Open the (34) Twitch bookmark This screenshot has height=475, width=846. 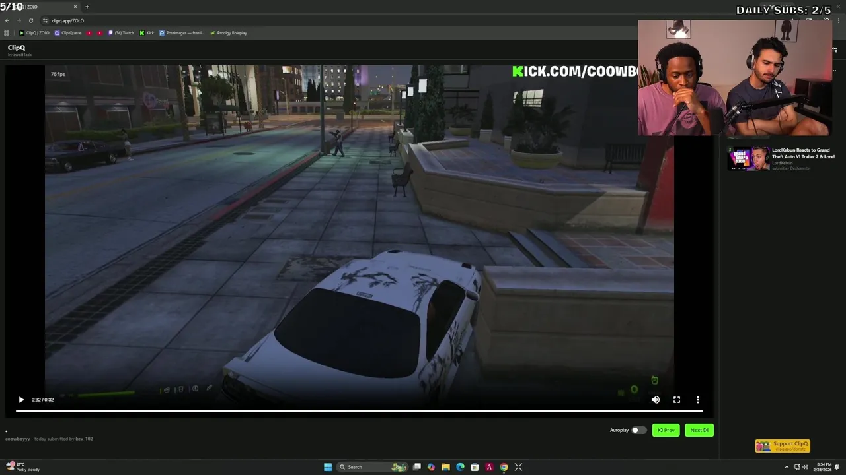122,33
